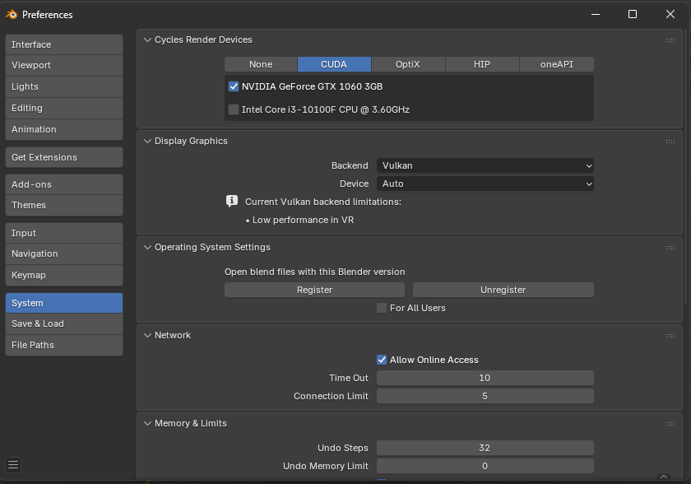This screenshot has width=691, height=484.
Task: Collapse the Cycles Render Devices panel
Action: click(x=147, y=40)
